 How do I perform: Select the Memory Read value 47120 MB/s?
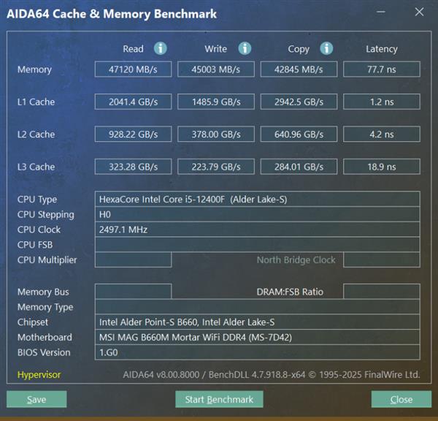(133, 69)
